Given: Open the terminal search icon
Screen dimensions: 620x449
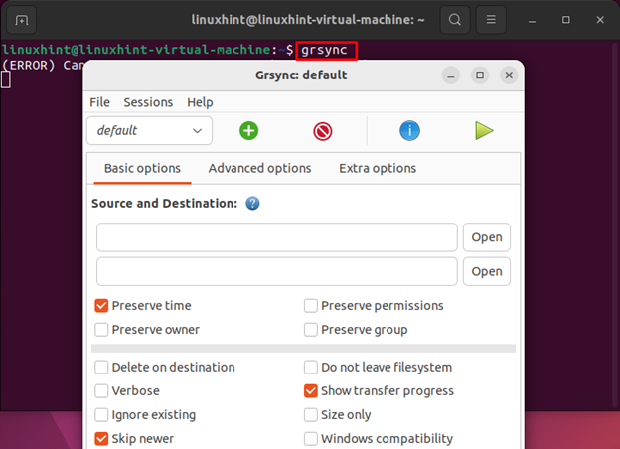Looking at the screenshot, I should tap(455, 19).
